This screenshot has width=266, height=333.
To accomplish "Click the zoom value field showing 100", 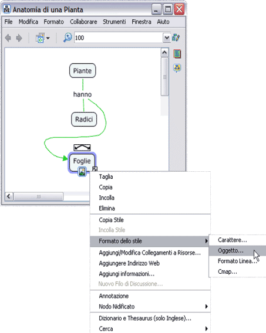I will coord(119,38).
